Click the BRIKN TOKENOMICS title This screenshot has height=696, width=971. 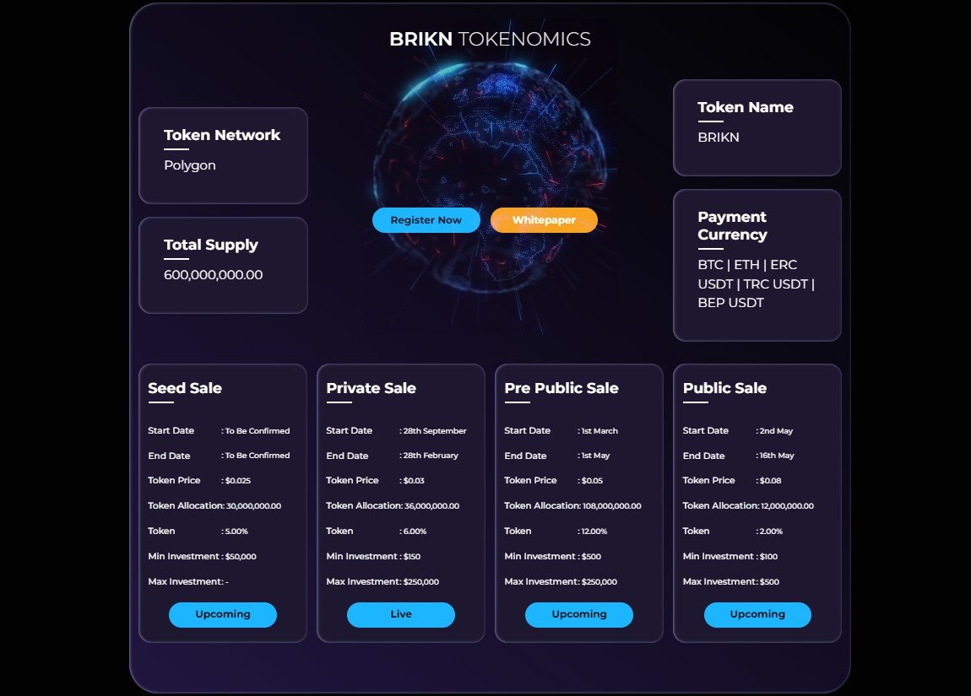pyautogui.click(x=490, y=39)
